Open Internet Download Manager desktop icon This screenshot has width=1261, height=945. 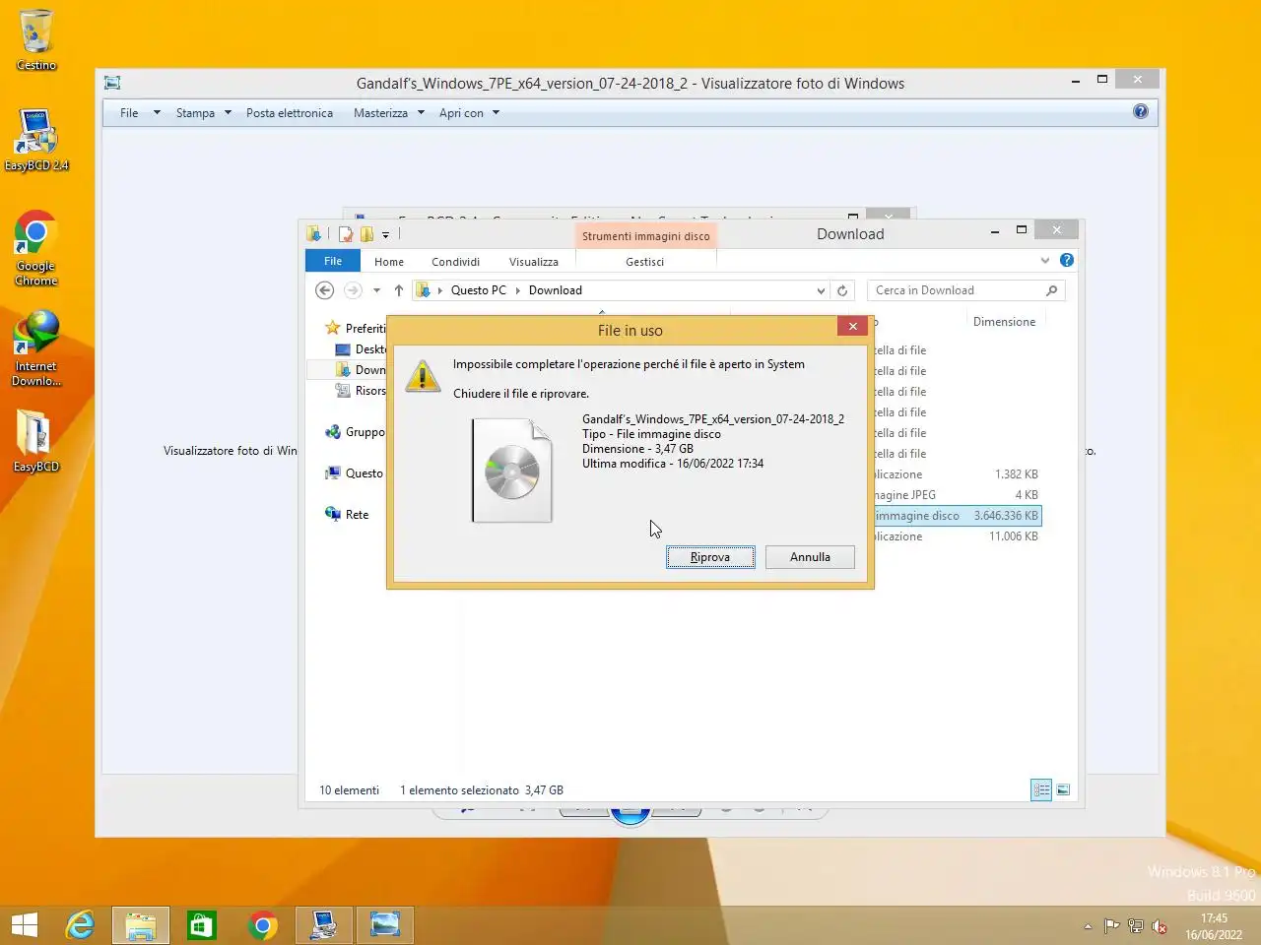pos(36,348)
